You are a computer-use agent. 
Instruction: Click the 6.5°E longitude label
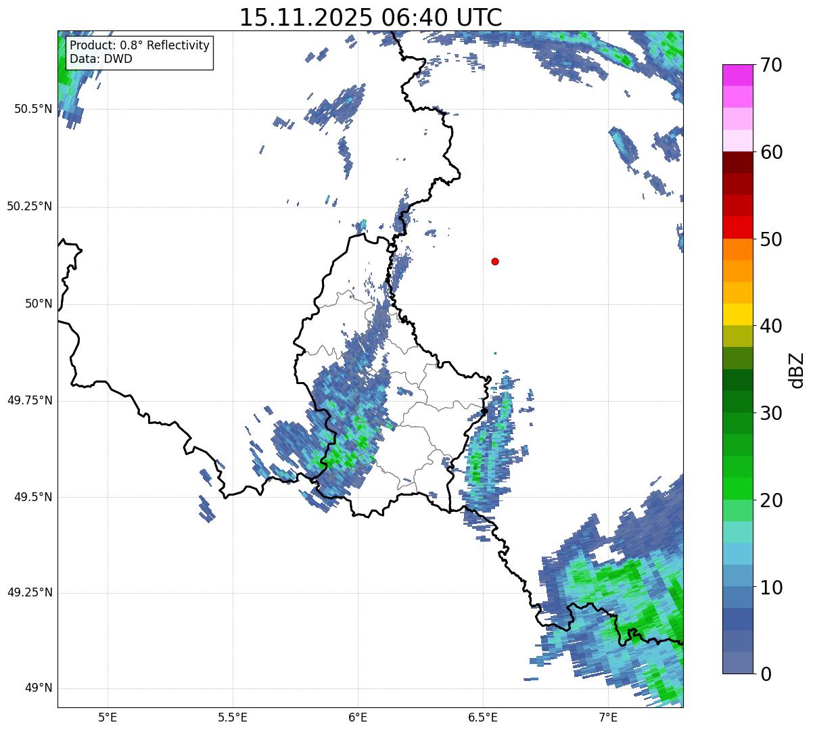click(x=483, y=717)
